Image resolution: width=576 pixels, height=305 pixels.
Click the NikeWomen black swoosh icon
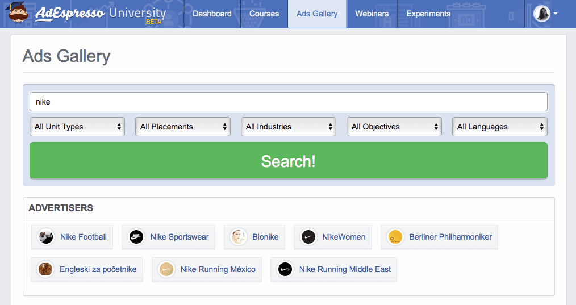click(x=308, y=237)
